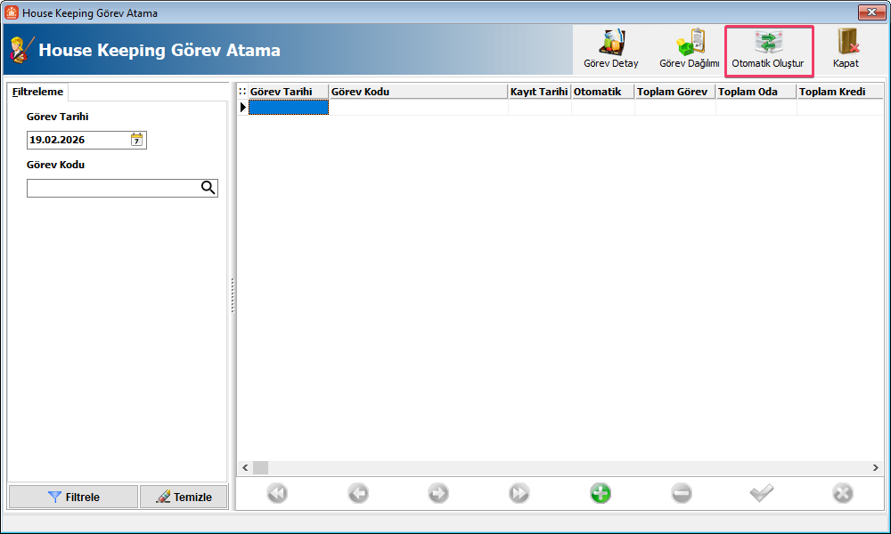This screenshot has width=891, height=534.
Task: Select the Filtreleme tab
Action: click(38, 92)
